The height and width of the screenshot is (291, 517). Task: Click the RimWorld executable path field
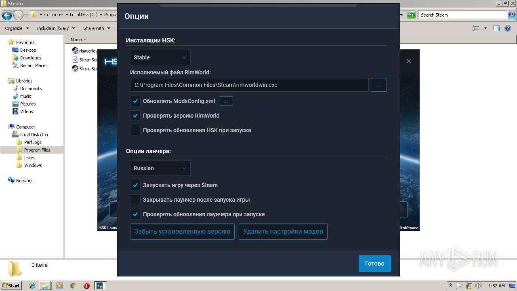249,85
